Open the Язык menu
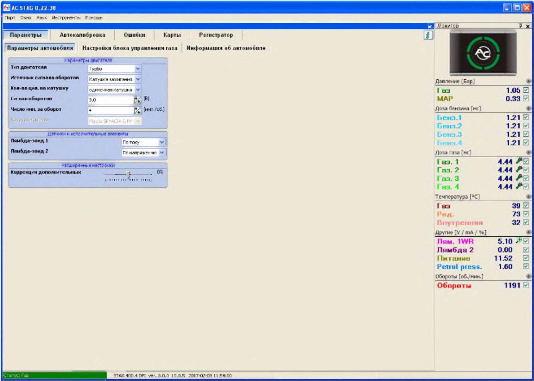The height and width of the screenshot is (381, 534). [x=41, y=18]
